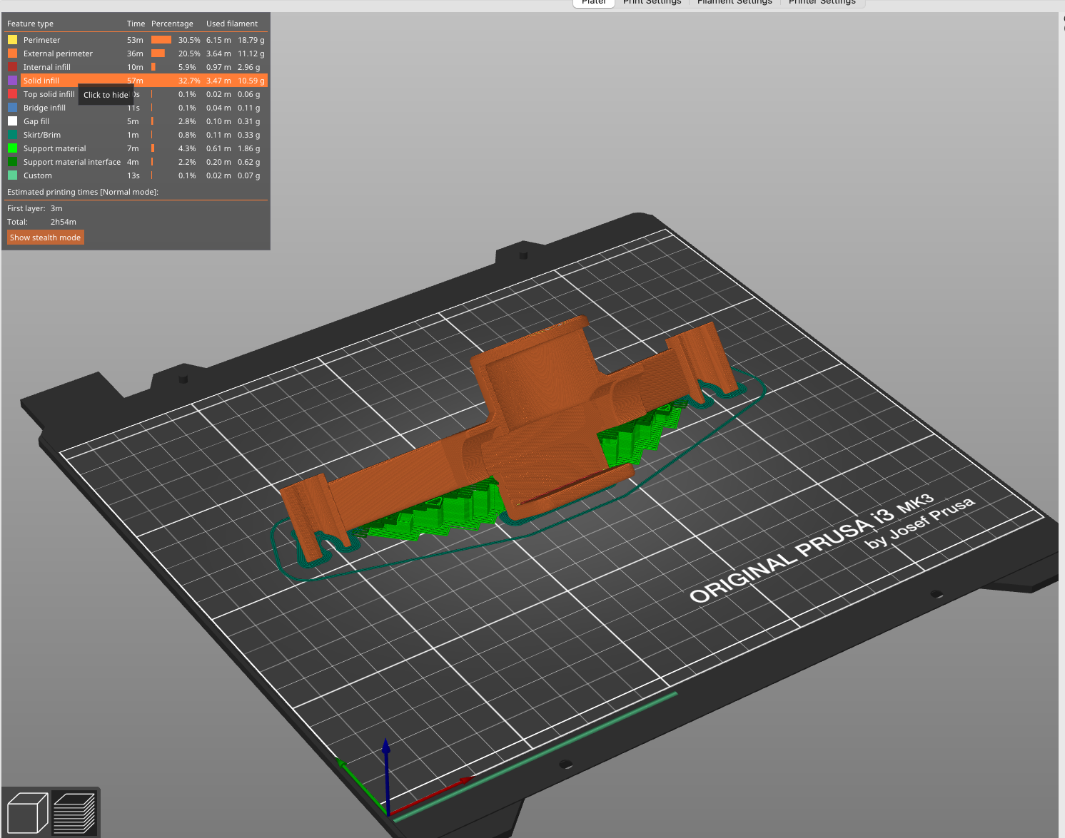Select the sliced layers preview icon

(x=74, y=812)
